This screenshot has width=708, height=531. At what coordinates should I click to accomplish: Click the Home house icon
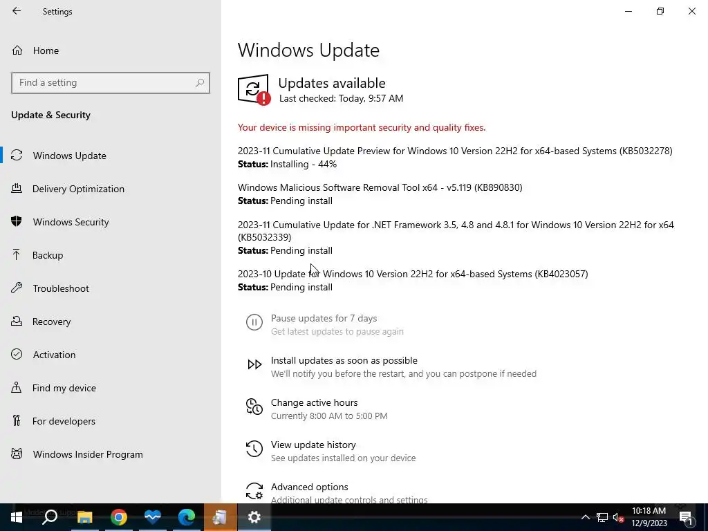coord(17,50)
